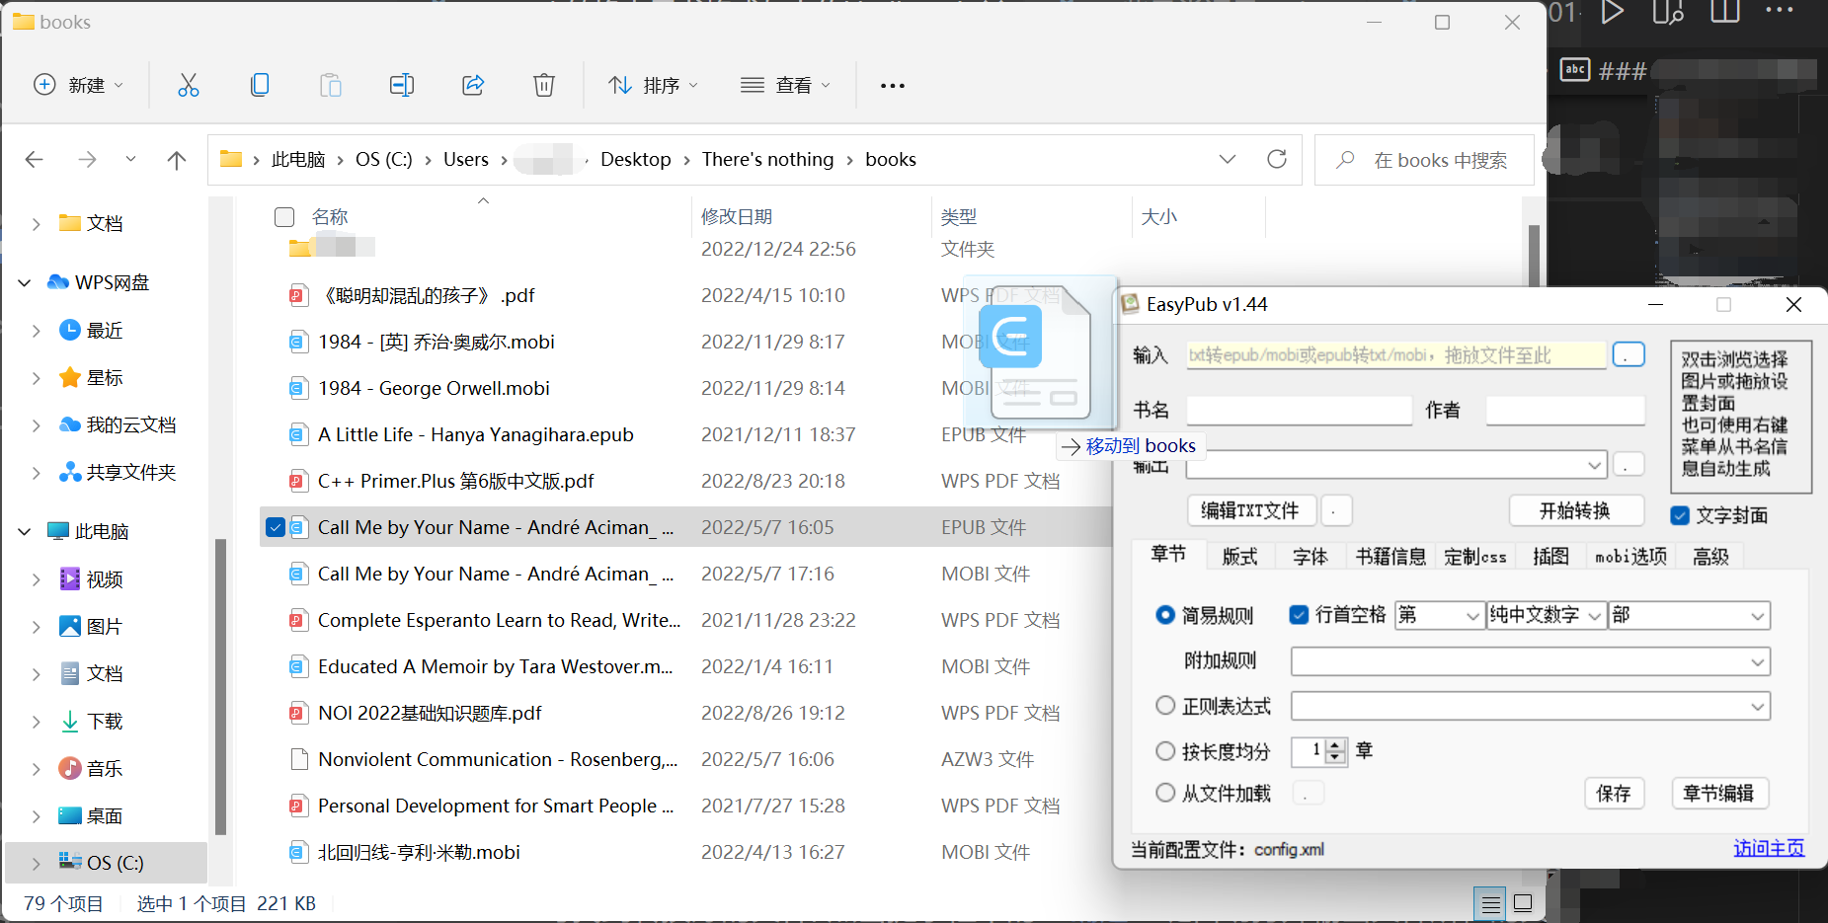Switch to the 书籍信息 tab

coord(1391,557)
